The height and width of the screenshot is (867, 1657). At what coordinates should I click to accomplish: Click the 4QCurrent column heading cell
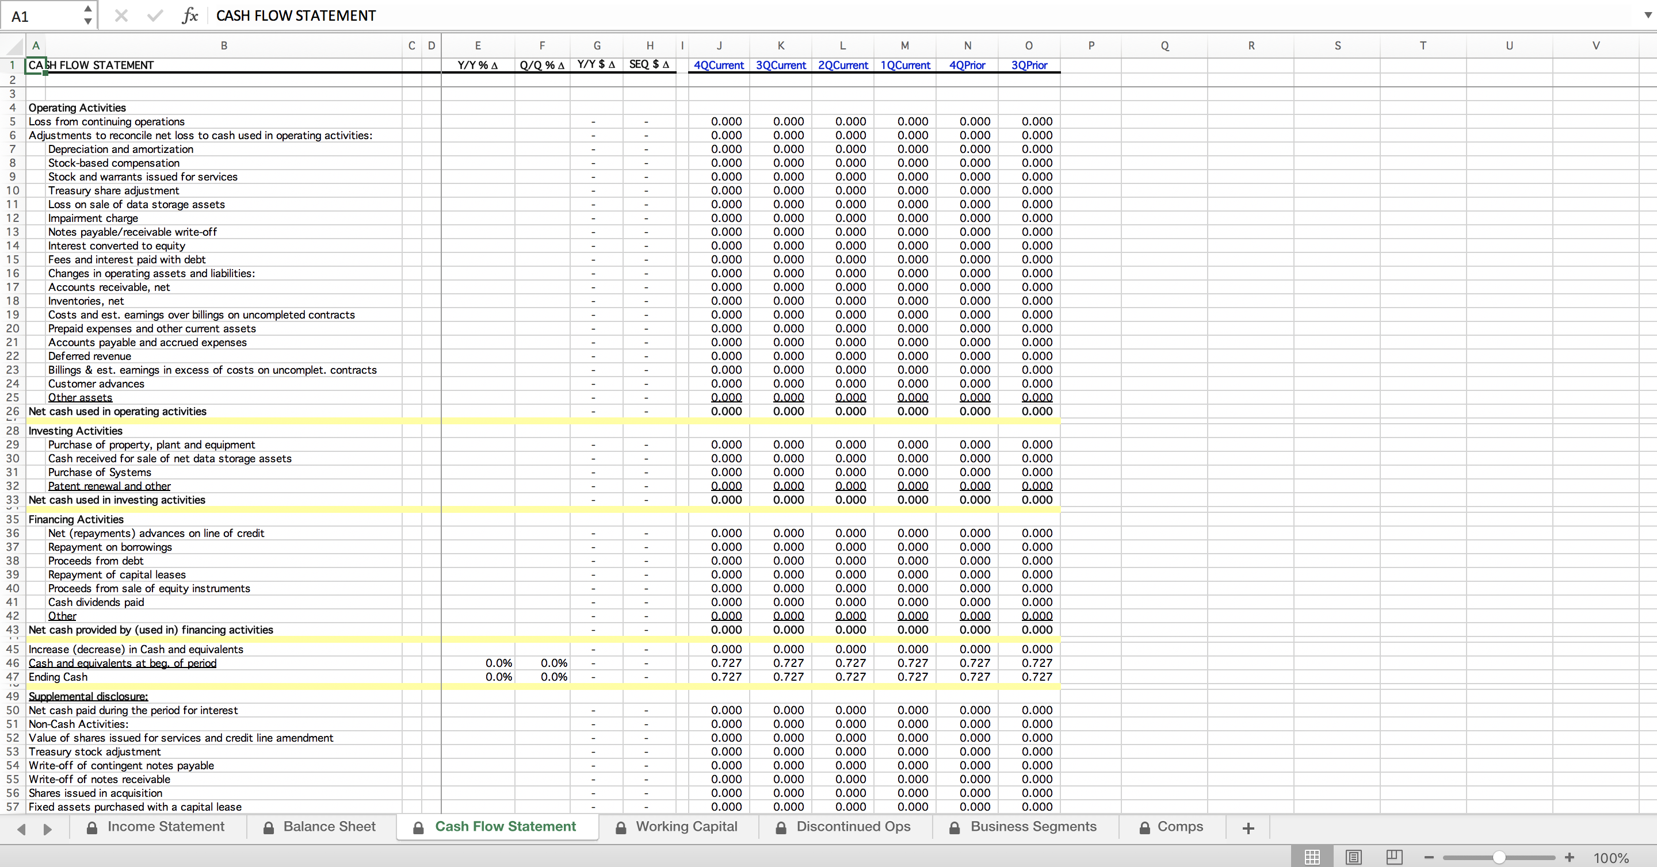719,65
